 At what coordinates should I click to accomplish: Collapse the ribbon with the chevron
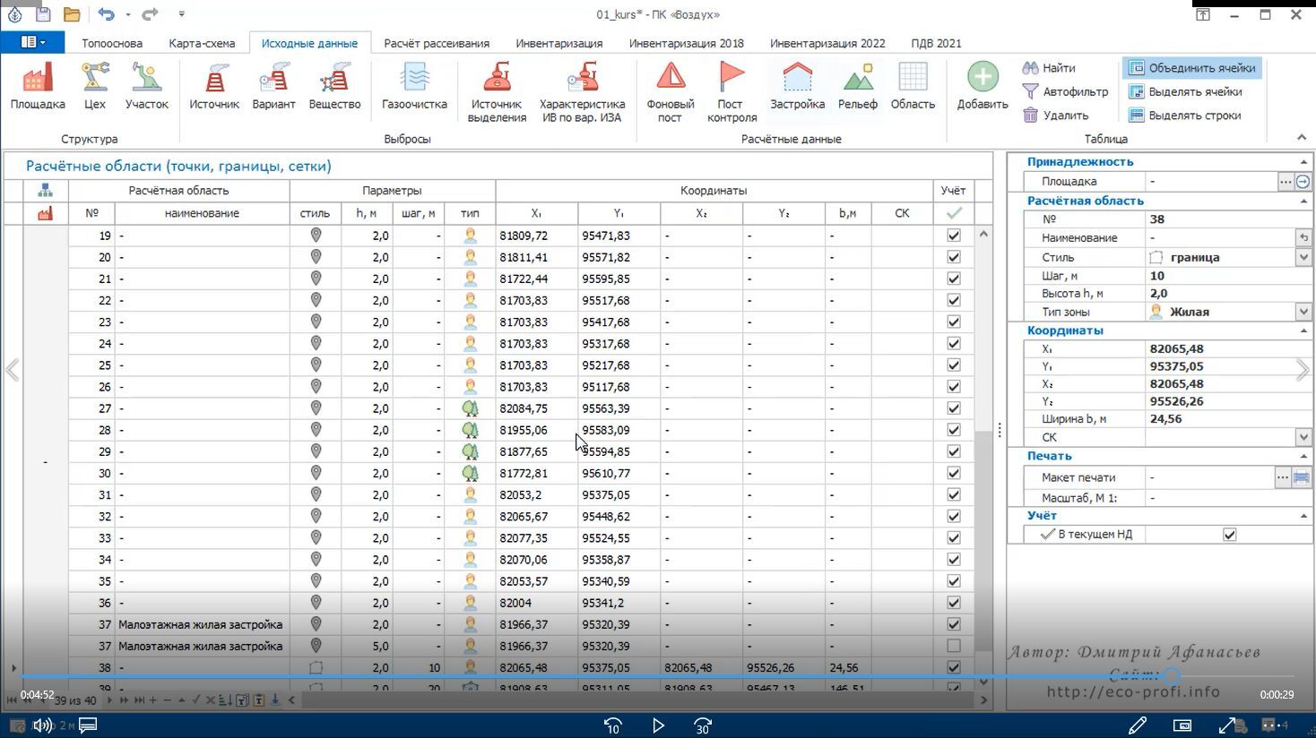click(x=1302, y=137)
